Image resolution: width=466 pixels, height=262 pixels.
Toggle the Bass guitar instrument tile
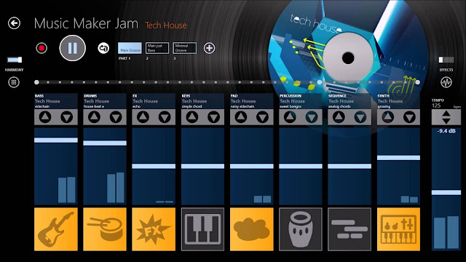tap(56, 229)
